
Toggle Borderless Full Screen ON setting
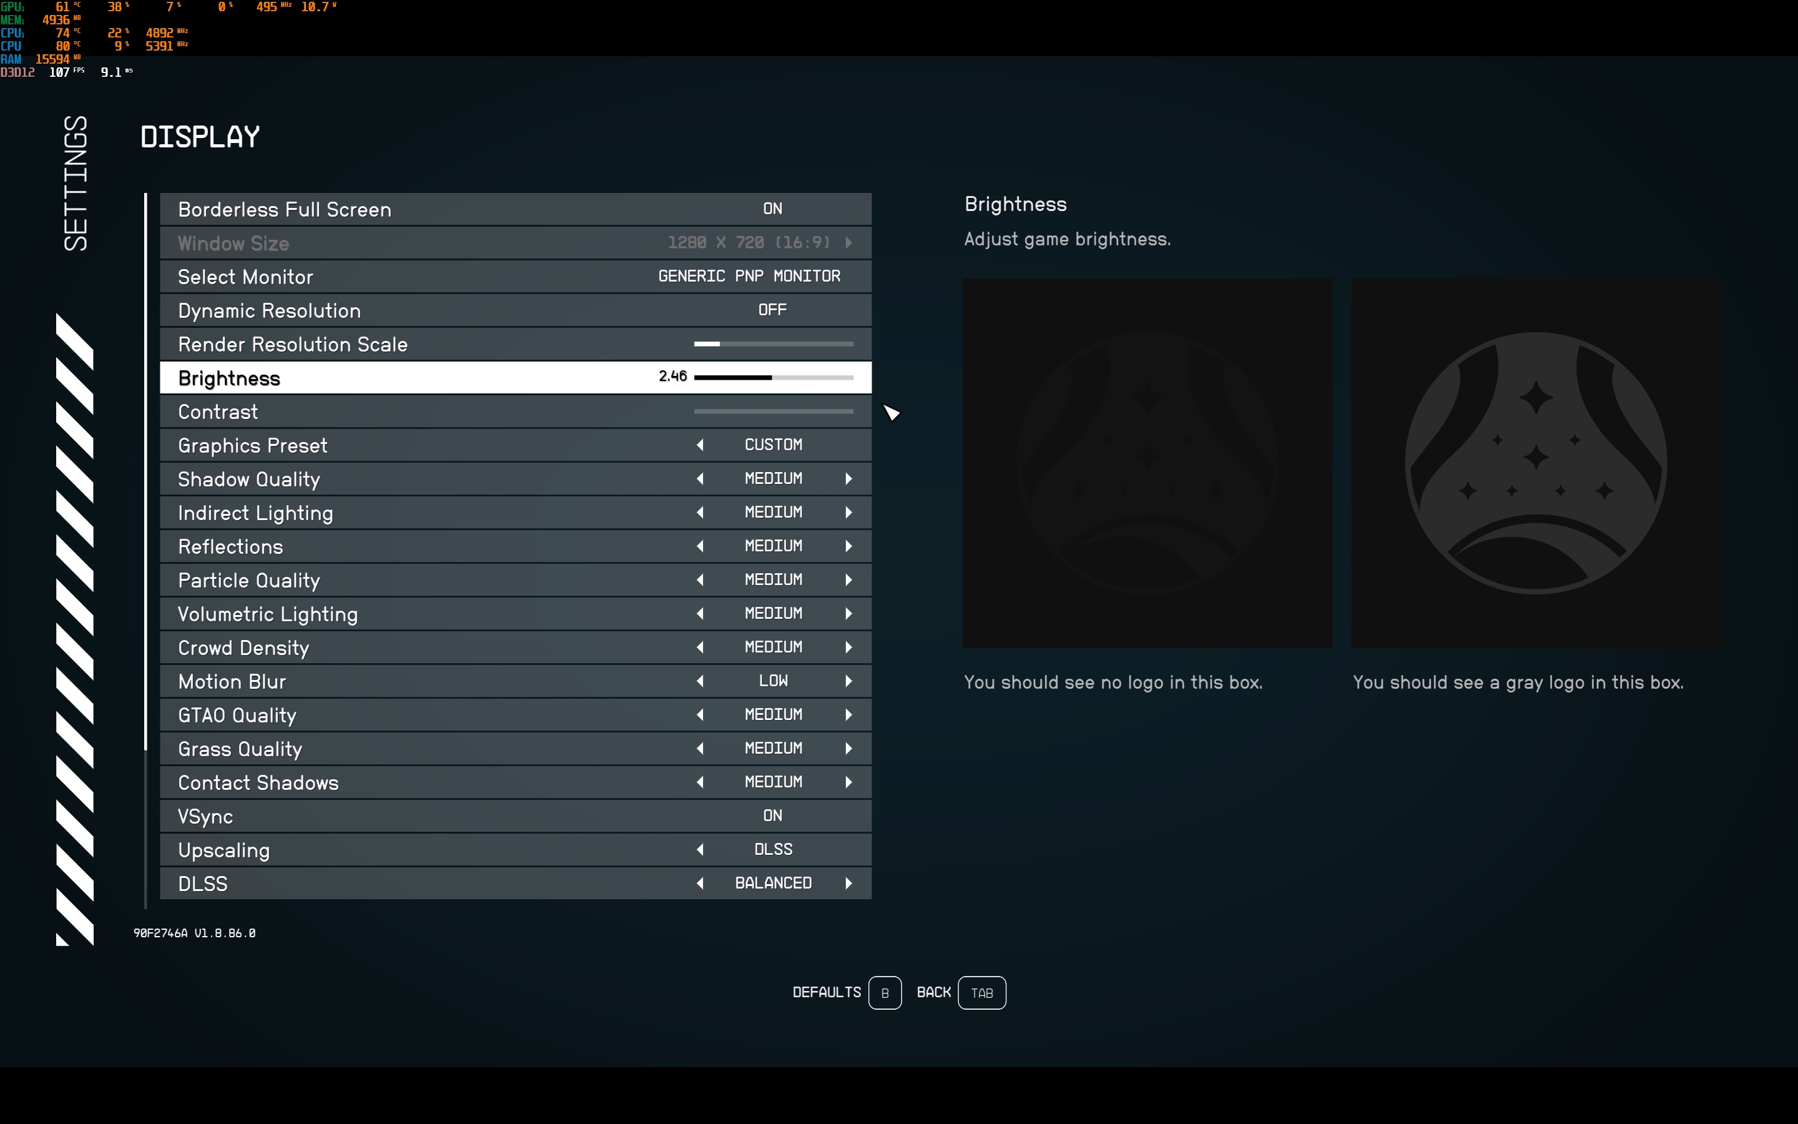(x=772, y=209)
